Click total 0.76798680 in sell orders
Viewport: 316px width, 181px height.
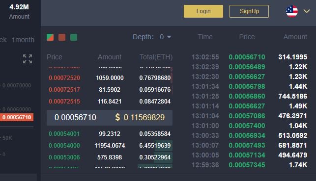click(x=155, y=78)
